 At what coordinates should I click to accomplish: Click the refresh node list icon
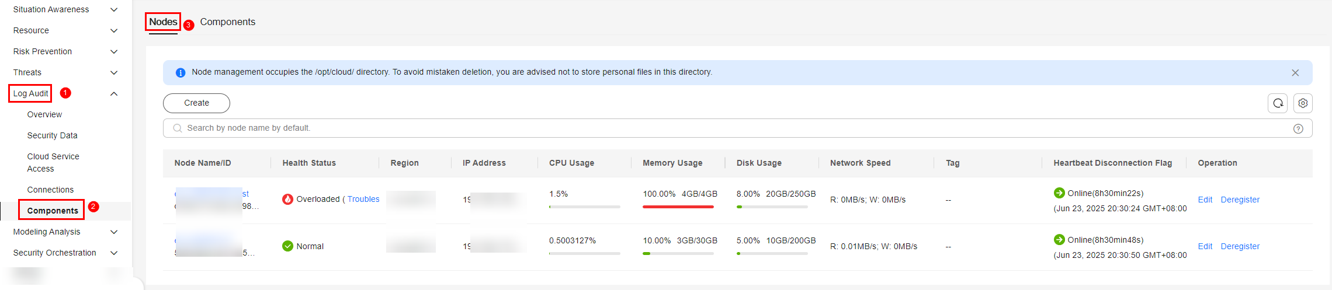[x=1278, y=103]
